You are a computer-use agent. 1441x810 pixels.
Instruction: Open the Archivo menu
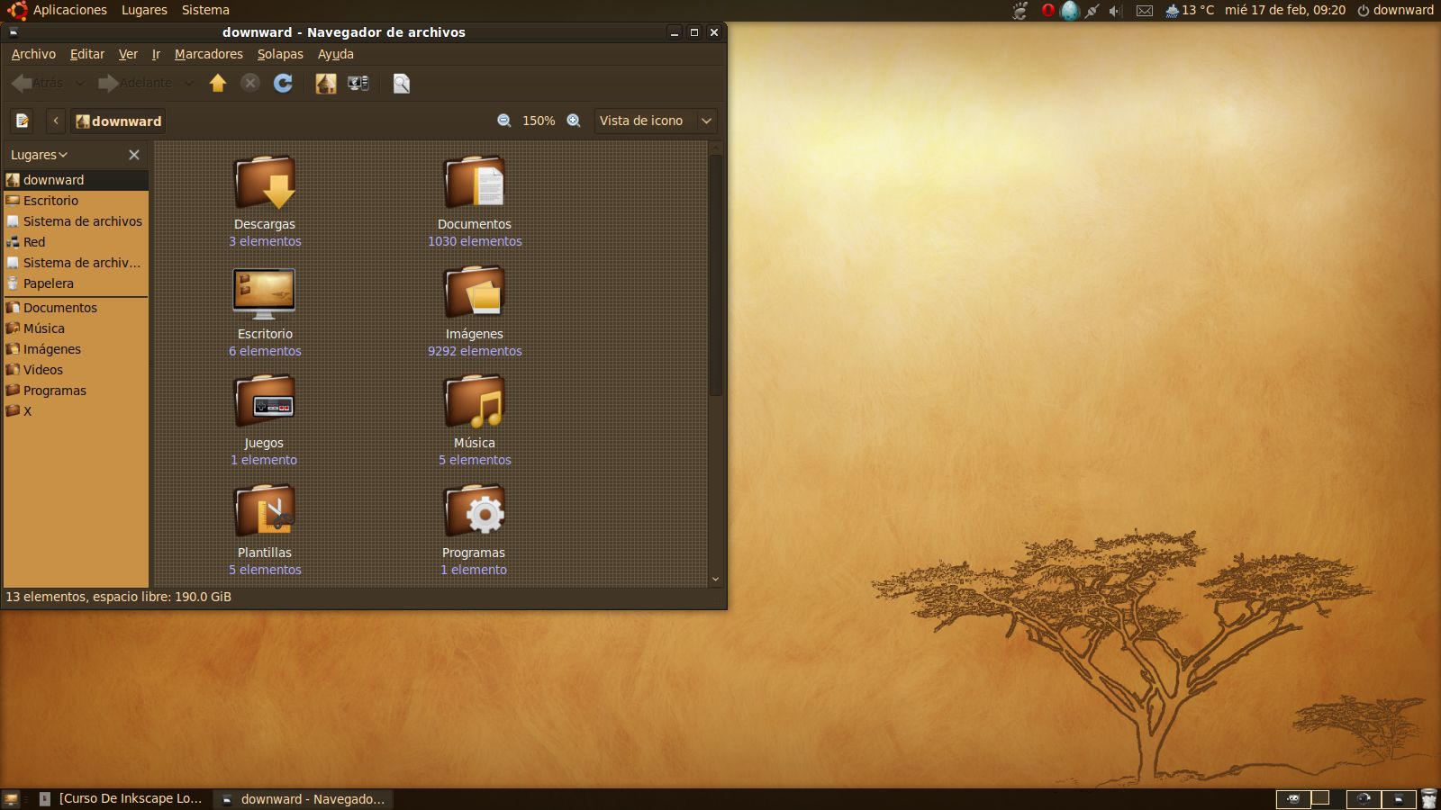tap(33, 54)
